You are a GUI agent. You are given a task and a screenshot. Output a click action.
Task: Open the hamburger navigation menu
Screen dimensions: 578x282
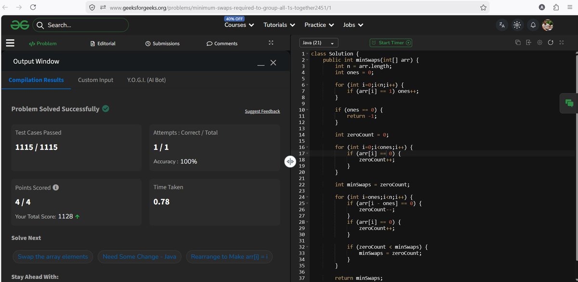coord(10,42)
